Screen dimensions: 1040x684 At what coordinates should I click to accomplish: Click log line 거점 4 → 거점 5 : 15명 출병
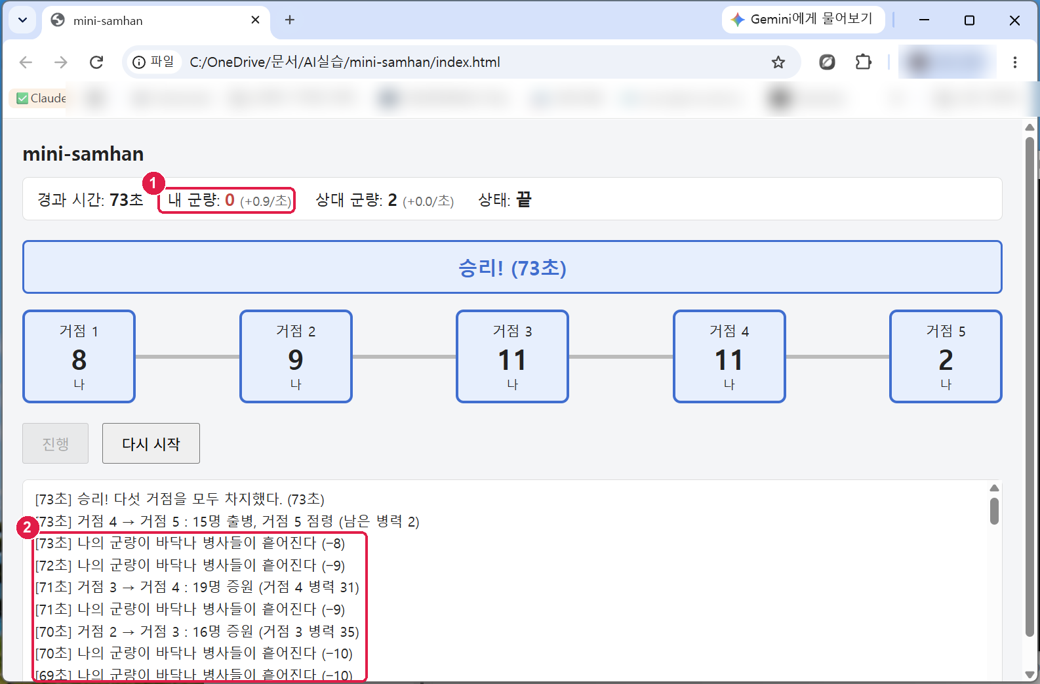tap(227, 521)
